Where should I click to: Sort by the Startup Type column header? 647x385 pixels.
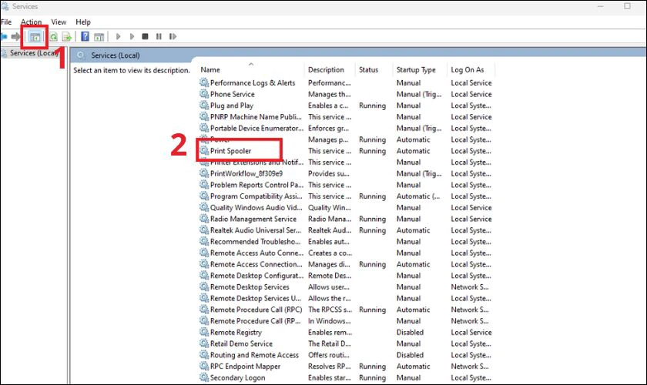pyautogui.click(x=416, y=70)
